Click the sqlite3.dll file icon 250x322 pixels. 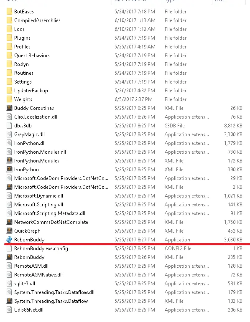[9, 284]
